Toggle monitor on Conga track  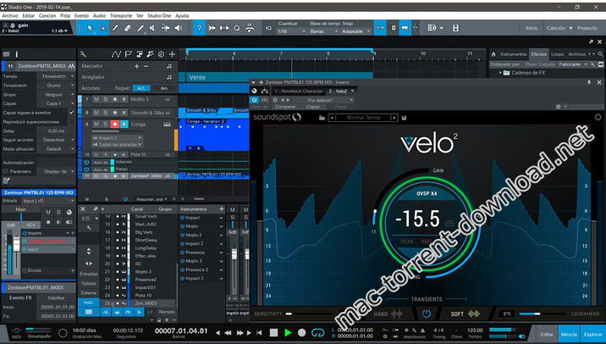pos(124,125)
